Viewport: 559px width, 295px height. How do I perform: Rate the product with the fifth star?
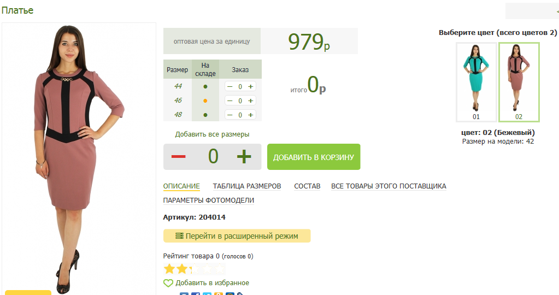(220, 269)
